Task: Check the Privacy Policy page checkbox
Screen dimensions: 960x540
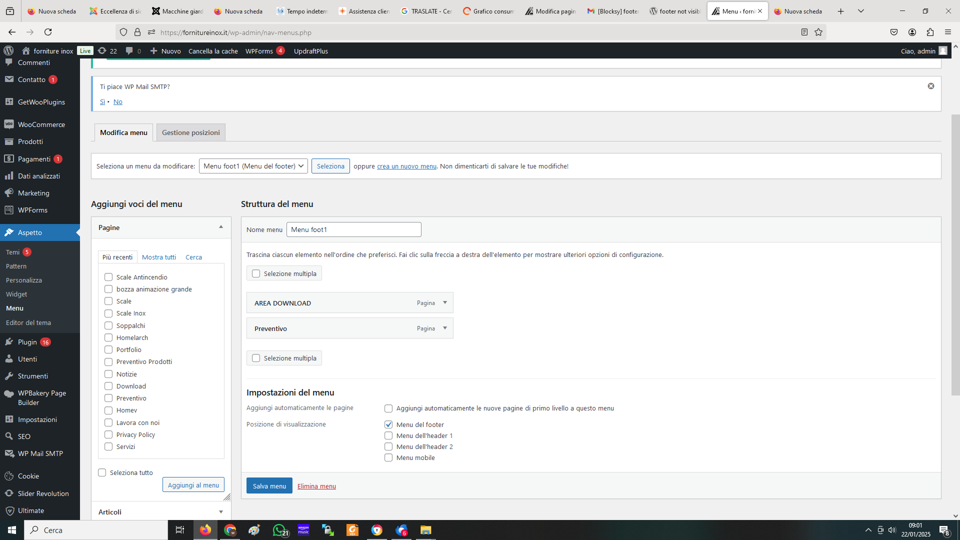Action: (108, 434)
